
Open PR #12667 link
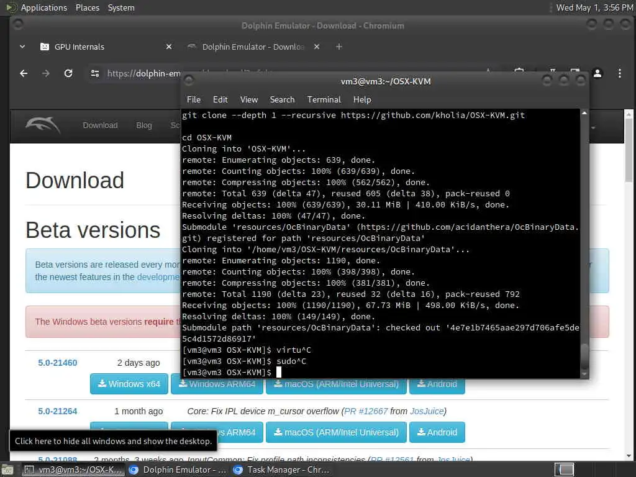[366, 411]
